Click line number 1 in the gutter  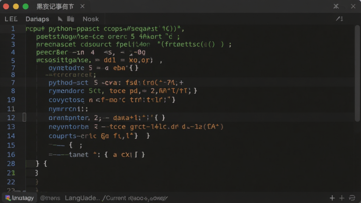click(x=13, y=29)
